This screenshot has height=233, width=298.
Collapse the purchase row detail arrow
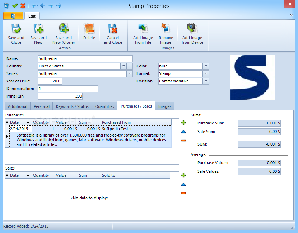coord(7,136)
